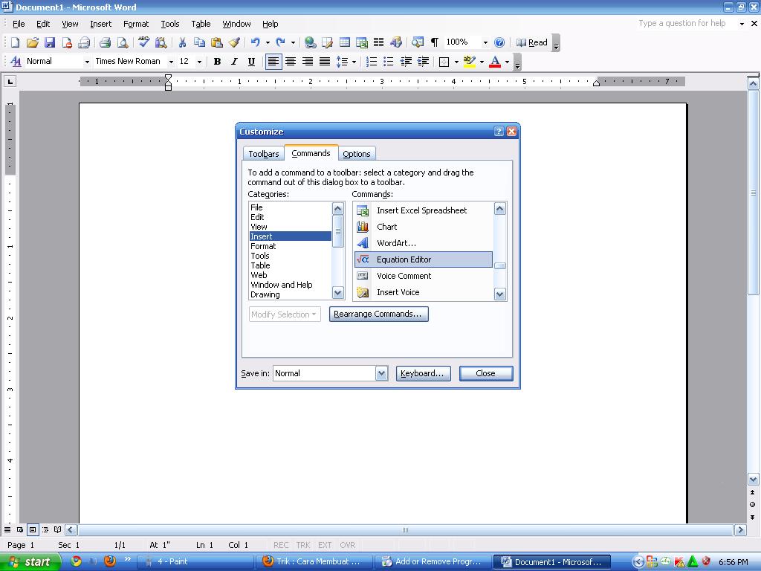This screenshot has height=571, width=761.
Task: Select Center alignment button
Action: pyautogui.click(x=291, y=62)
